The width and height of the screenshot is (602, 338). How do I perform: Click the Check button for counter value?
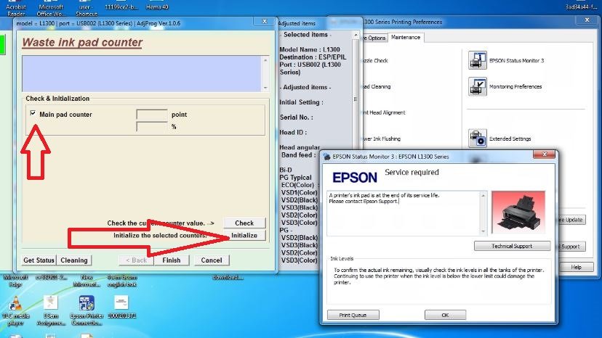(x=244, y=223)
